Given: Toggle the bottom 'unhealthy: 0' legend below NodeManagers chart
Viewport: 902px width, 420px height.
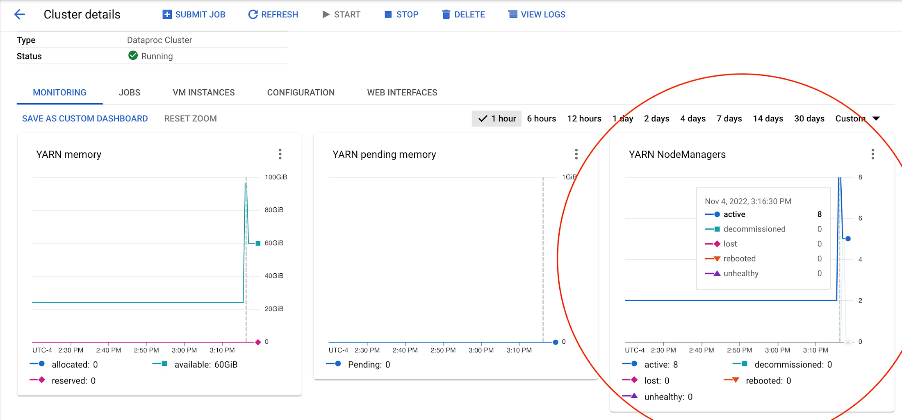Looking at the screenshot, I should [x=657, y=397].
